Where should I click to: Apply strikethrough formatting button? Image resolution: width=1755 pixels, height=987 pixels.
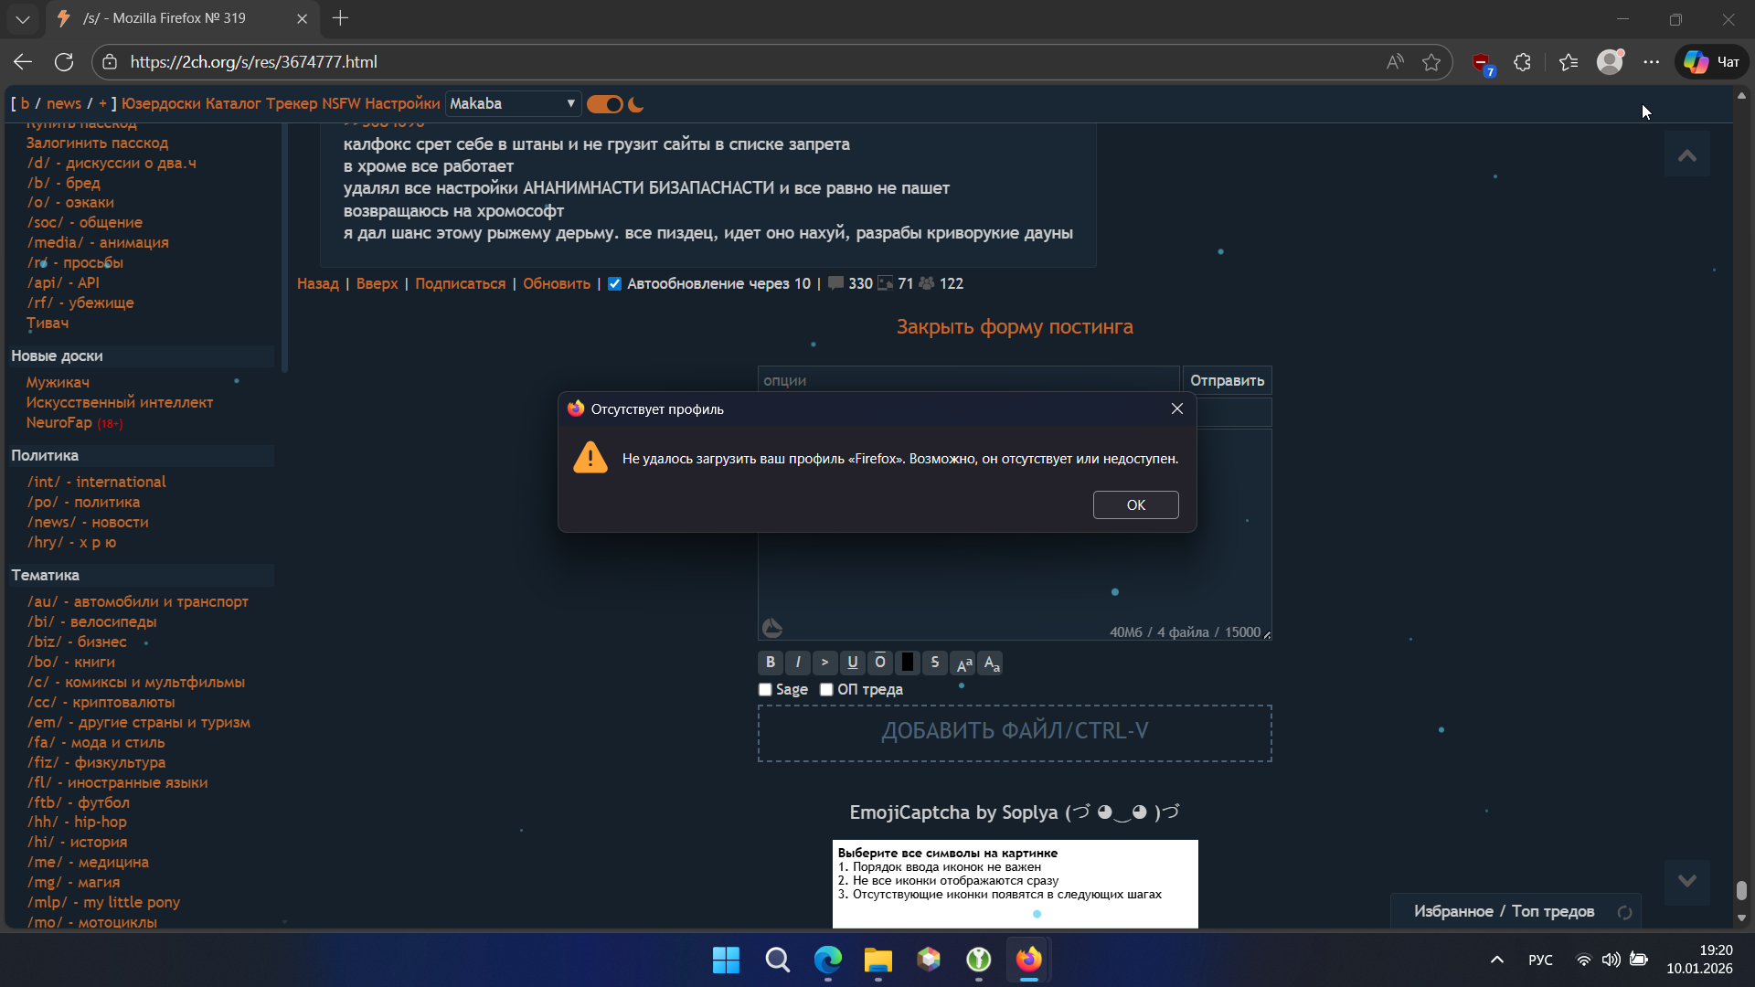coord(934,663)
